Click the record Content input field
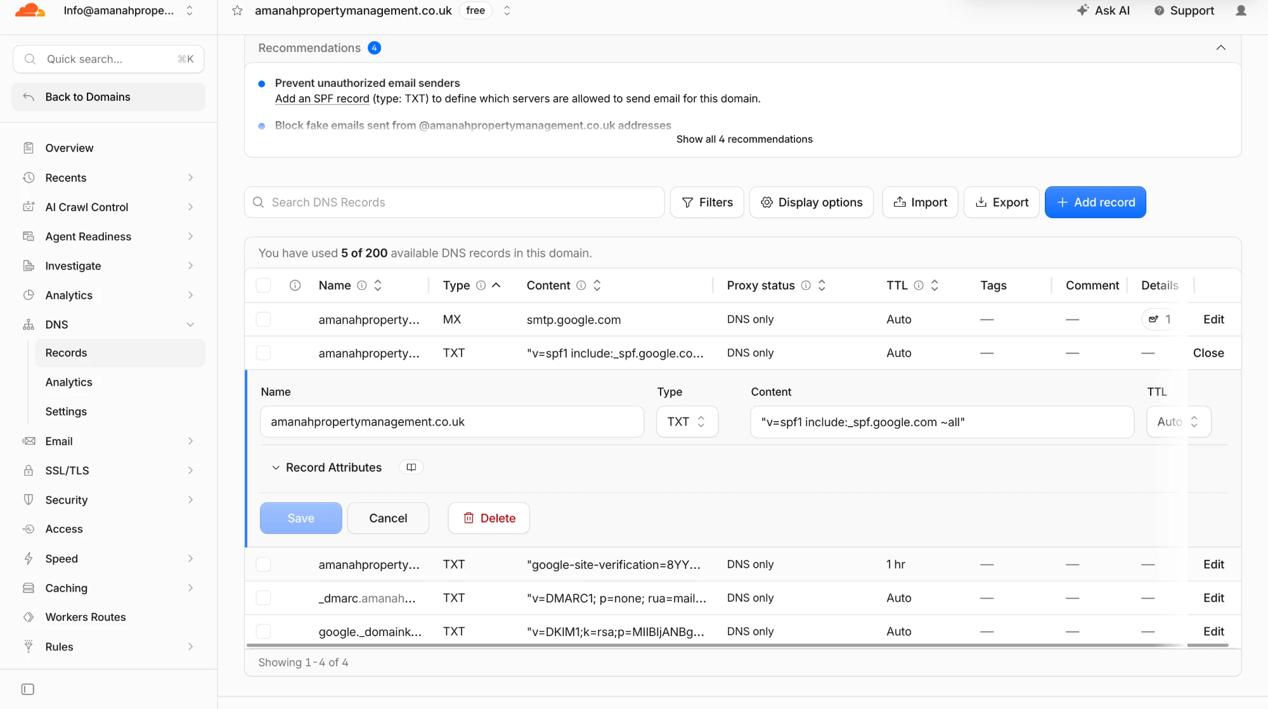This screenshot has width=1268, height=709. click(941, 422)
